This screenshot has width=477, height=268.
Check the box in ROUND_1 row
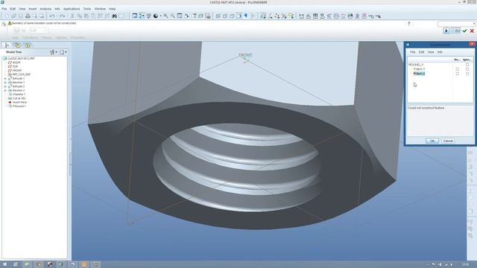pos(467,65)
